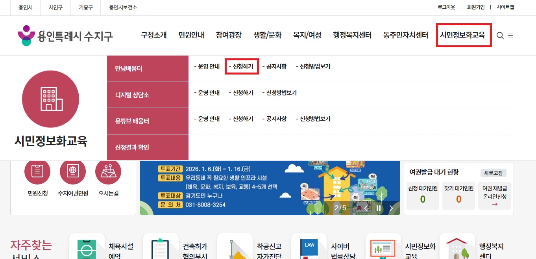Go to next banner slide

click(x=391, y=208)
